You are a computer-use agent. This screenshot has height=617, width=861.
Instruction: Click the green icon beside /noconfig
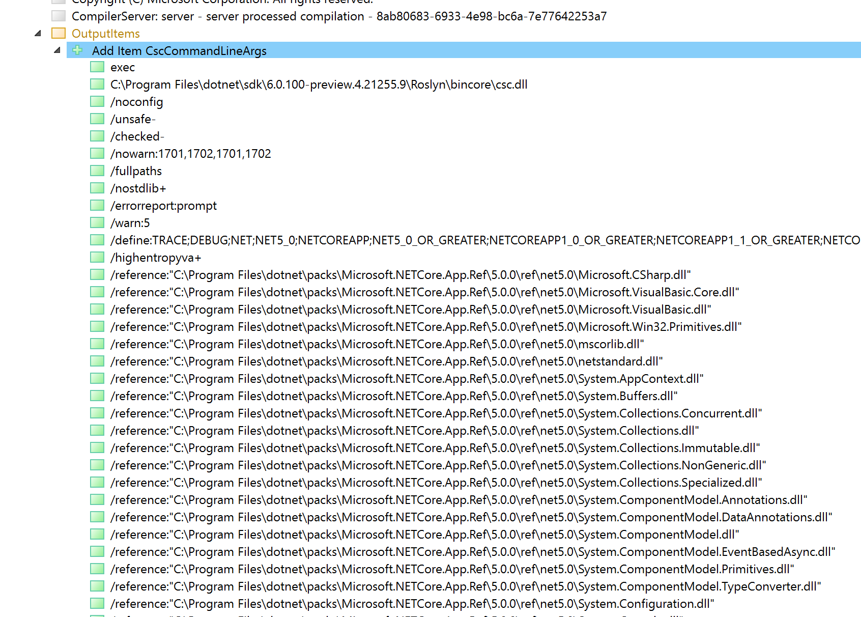point(97,101)
